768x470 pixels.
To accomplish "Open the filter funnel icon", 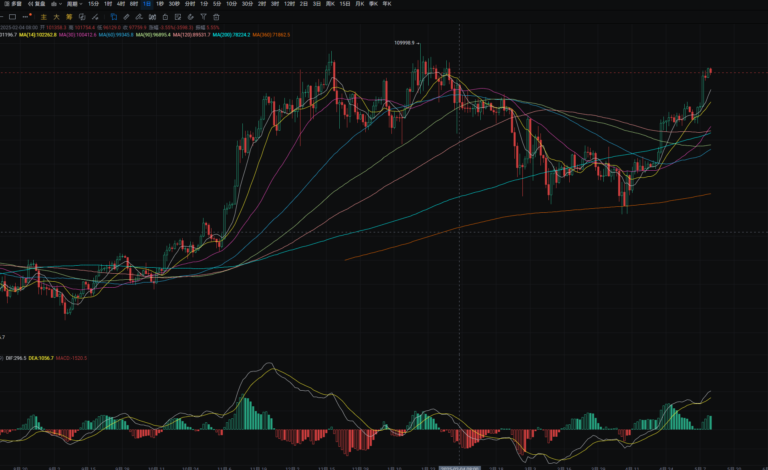I will pos(204,17).
